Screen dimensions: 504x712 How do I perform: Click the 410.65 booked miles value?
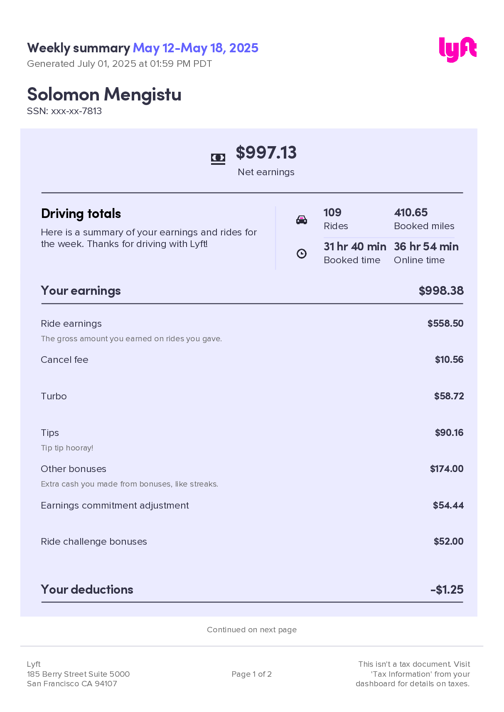tap(411, 213)
